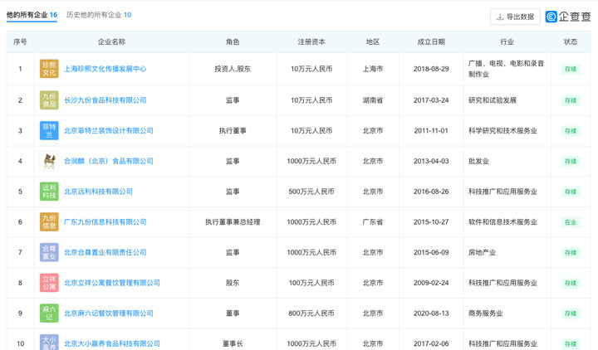Open 上海珍熙文化传播发展中心 company link
The height and width of the screenshot is (350, 598).
[105, 69]
